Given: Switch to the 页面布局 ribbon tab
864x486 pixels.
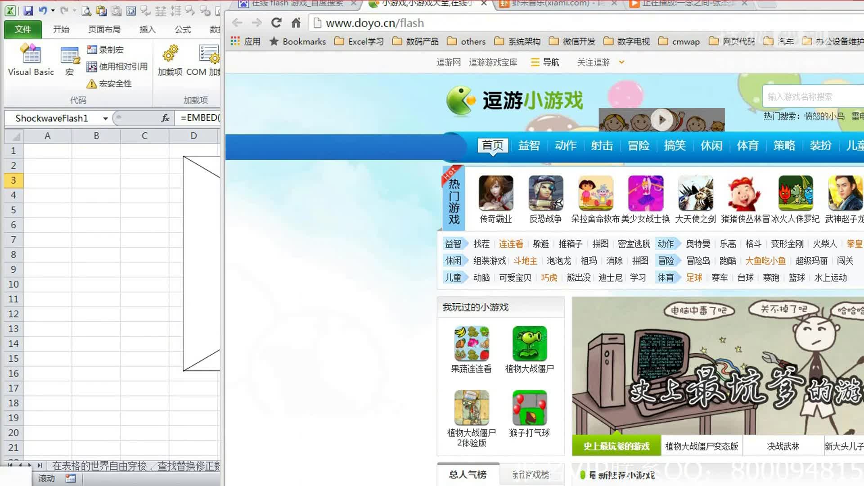Looking at the screenshot, I should (104, 29).
